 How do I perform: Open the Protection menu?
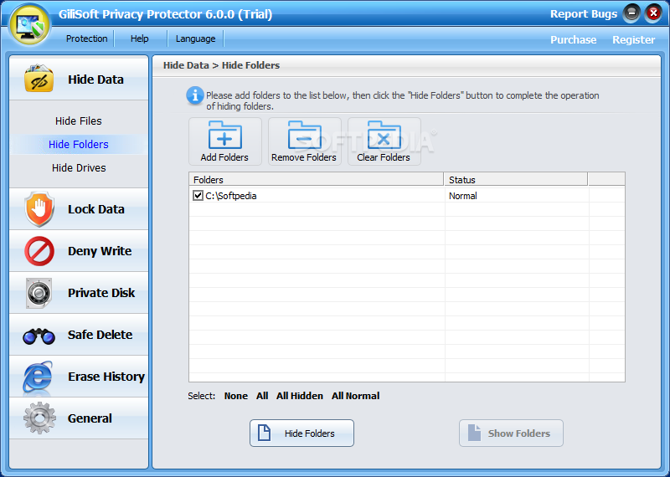point(87,38)
